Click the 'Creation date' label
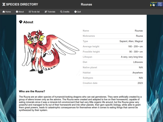The image size is (163, 122). click(x=90, y=83)
